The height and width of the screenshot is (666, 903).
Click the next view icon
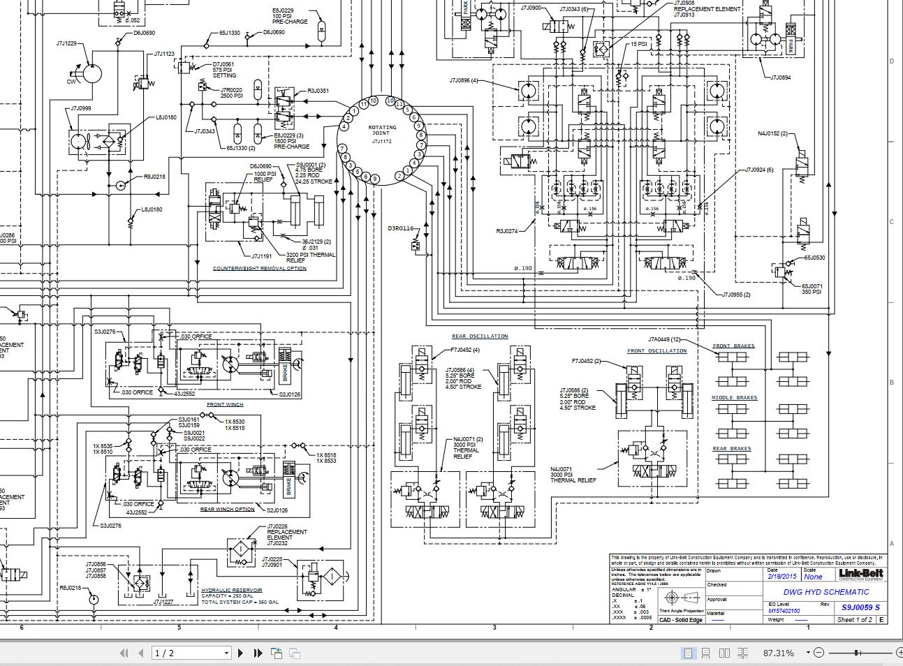click(x=295, y=653)
